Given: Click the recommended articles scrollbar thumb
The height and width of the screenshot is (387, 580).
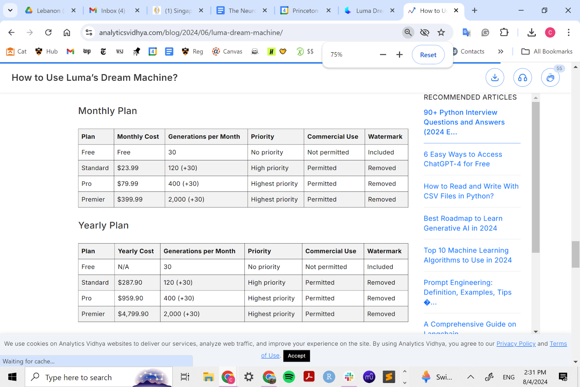Looking at the screenshot, I should (536, 177).
